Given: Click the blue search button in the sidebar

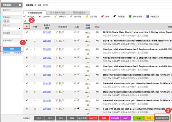Looking at the screenshot, I should (12, 49).
